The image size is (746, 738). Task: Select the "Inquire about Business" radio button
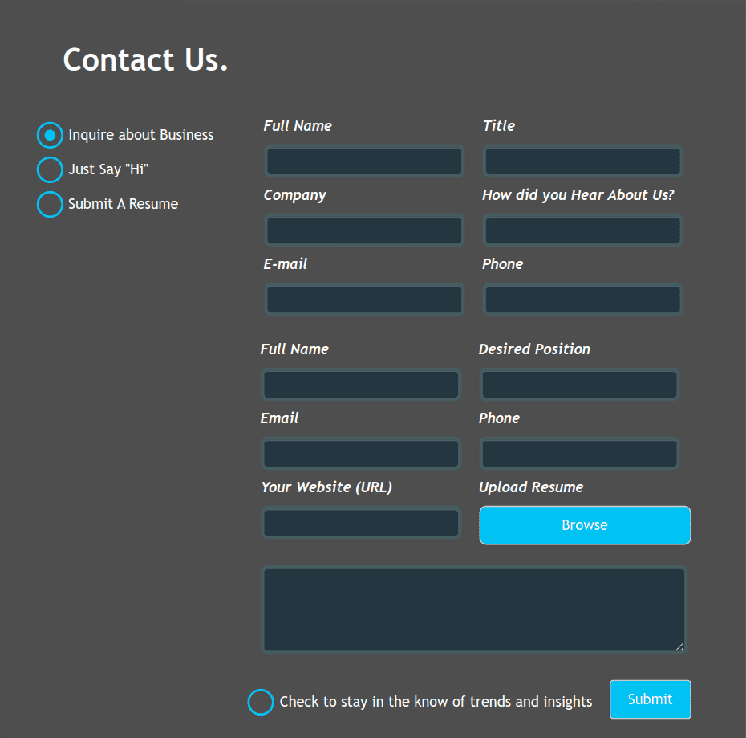tap(50, 135)
